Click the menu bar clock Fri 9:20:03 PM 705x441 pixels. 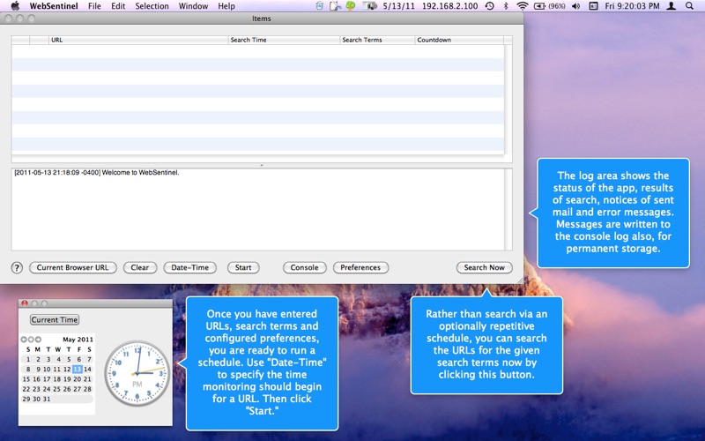[x=632, y=6]
